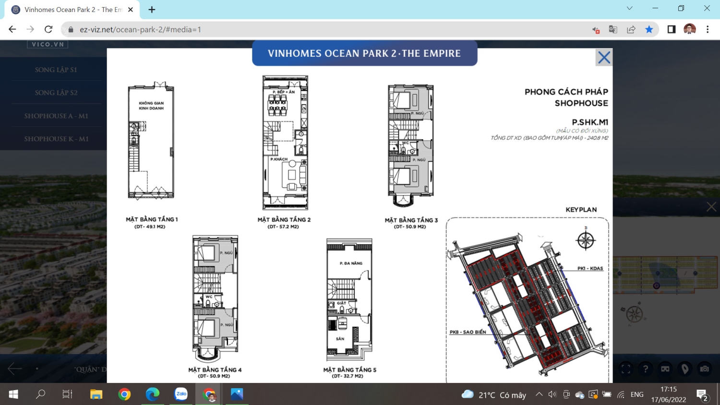Image resolution: width=720 pixels, height=405 pixels.
Task: Click the tầng 5 floor plan drawing
Action: coord(349,300)
